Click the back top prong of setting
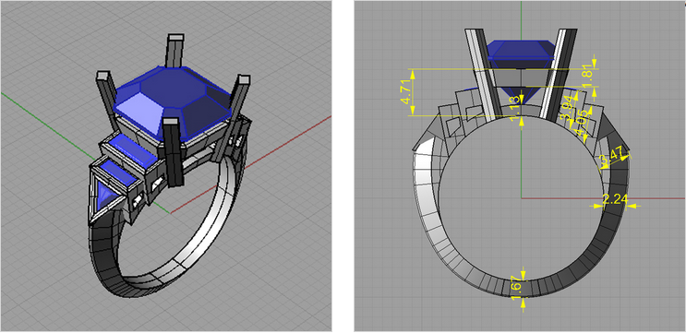The width and height of the screenshot is (686, 333). point(175,51)
